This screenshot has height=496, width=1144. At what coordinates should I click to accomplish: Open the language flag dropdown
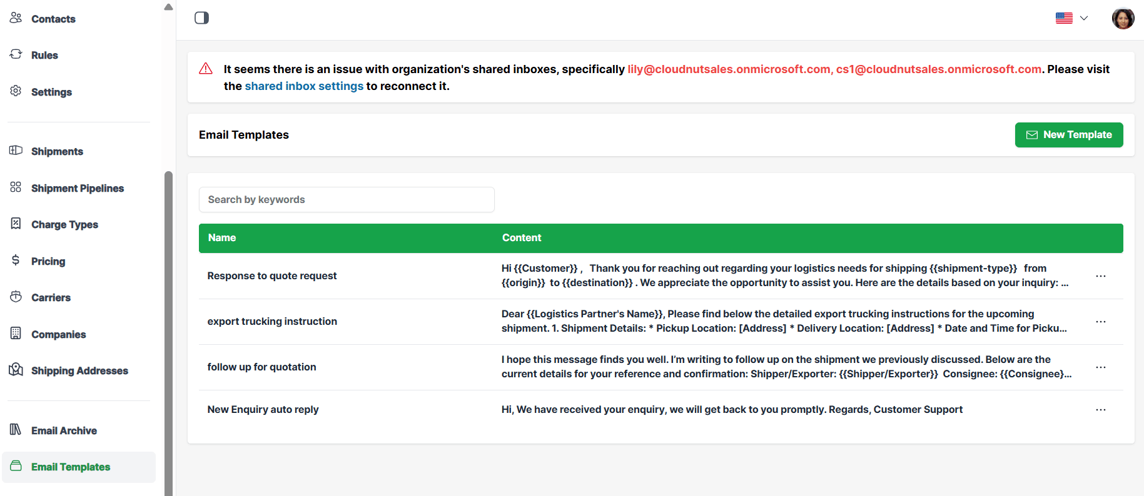(1071, 18)
